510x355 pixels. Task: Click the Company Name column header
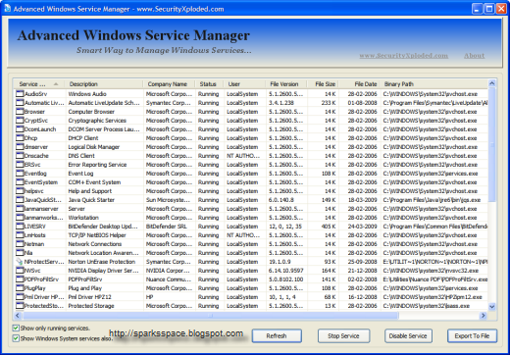pyautogui.click(x=169, y=84)
